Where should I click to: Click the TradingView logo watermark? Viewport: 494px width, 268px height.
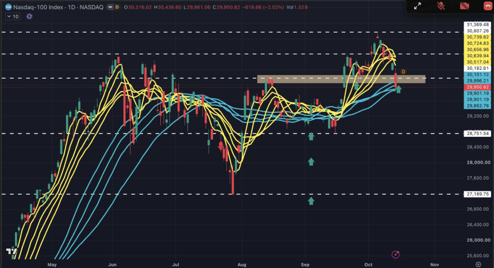pyautogui.click(x=11, y=251)
